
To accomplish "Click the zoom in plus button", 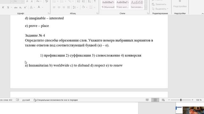I will (x=193, y=100).
